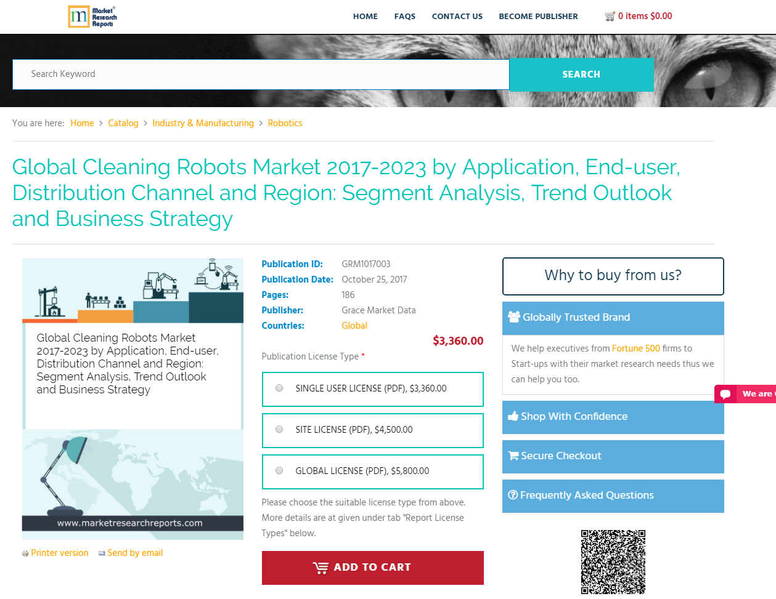Image resolution: width=776 pixels, height=599 pixels.
Task: Click the publisher name Grace Market Data
Action: pyautogui.click(x=379, y=310)
